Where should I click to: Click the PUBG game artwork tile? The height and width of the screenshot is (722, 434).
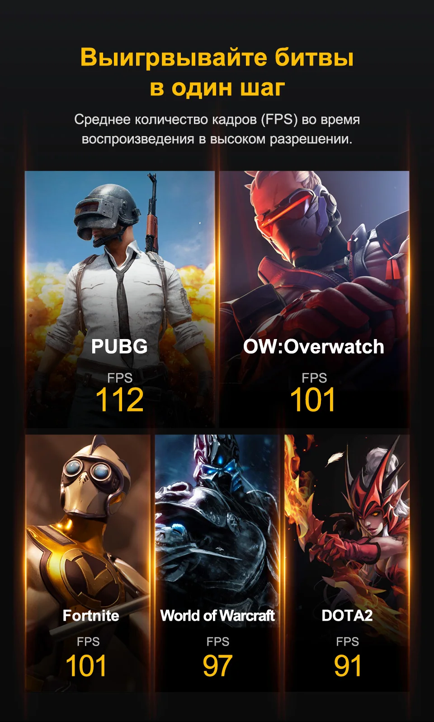(120, 299)
